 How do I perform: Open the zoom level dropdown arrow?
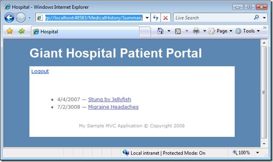tap(257, 153)
